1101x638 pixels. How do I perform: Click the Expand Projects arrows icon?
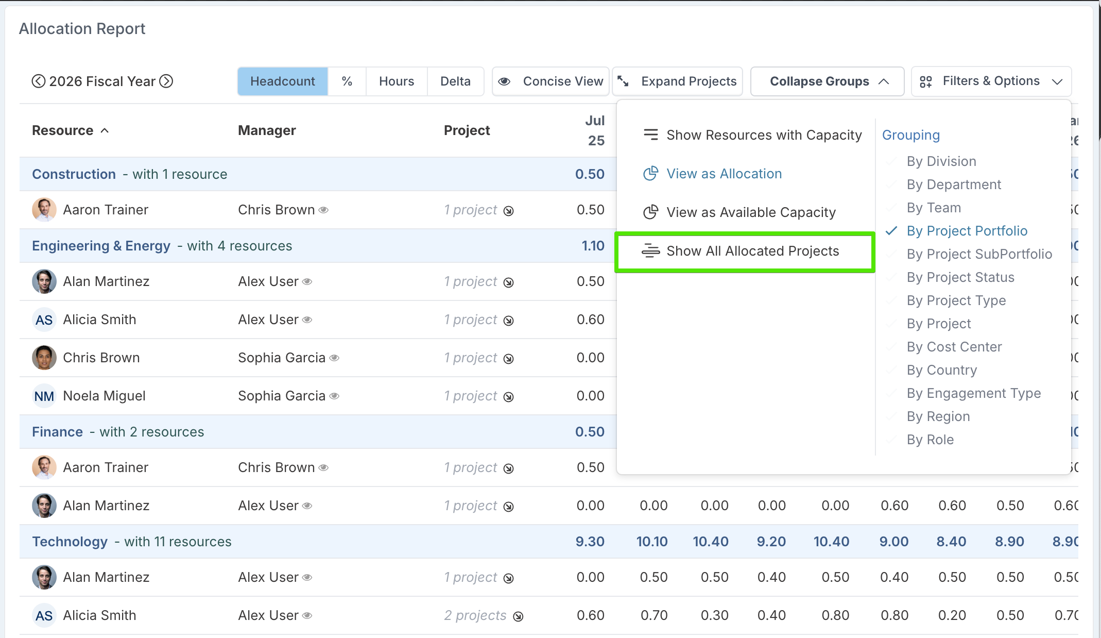tap(623, 81)
